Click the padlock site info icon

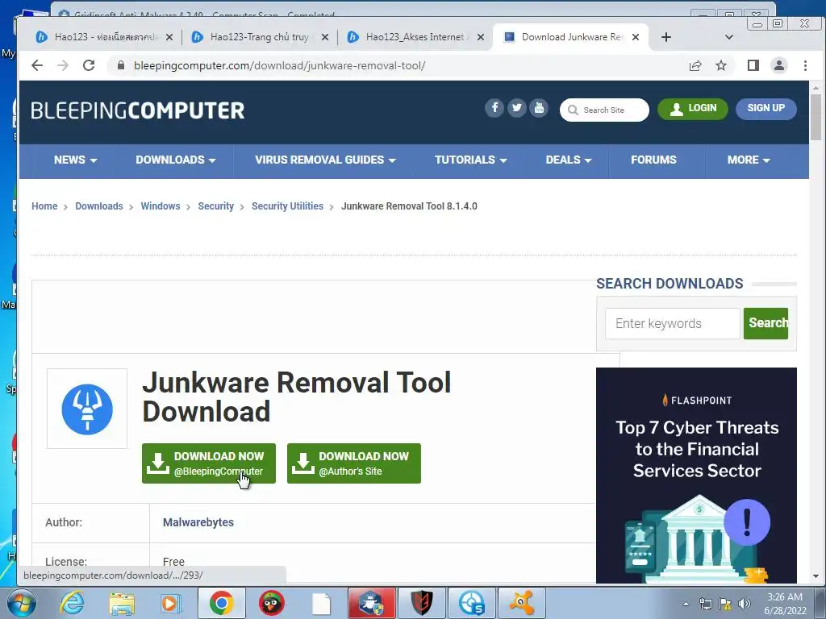121,65
